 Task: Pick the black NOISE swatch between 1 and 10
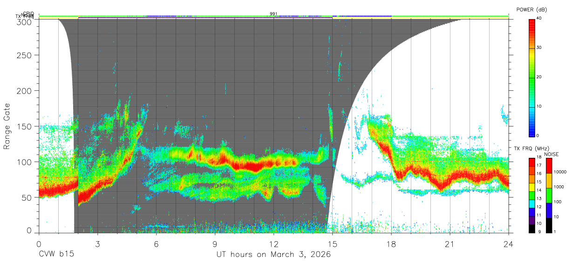(x=549, y=225)
